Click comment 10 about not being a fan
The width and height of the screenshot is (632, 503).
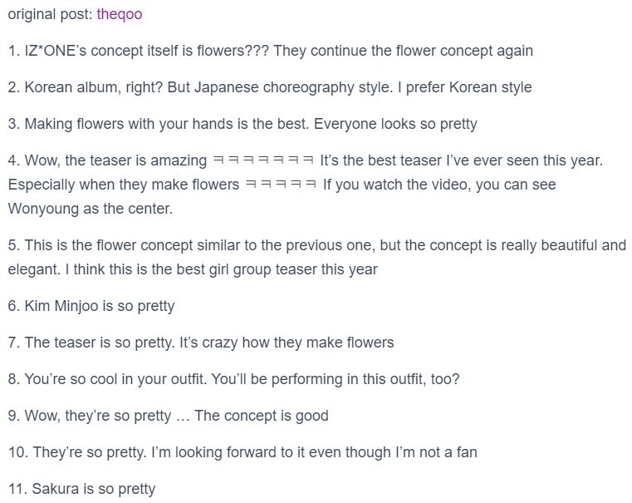click(x=243, y=452)
